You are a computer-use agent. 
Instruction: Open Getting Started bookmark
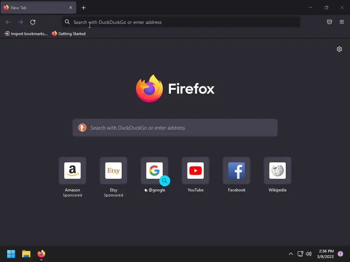[x=68, y=34]
